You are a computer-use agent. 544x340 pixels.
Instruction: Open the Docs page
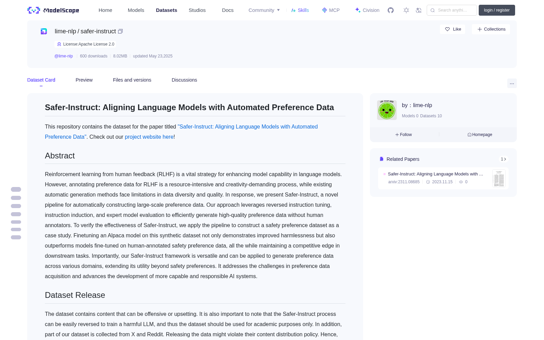coord(228,10)
